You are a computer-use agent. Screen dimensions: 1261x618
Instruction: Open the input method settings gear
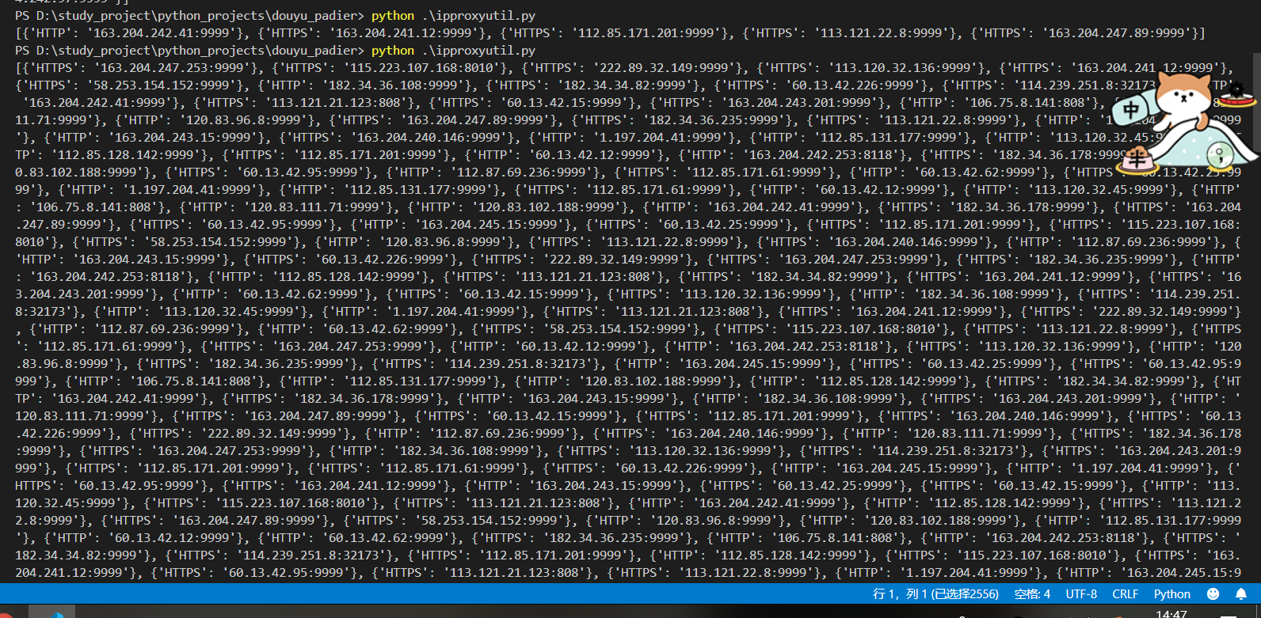point(1236,89)
